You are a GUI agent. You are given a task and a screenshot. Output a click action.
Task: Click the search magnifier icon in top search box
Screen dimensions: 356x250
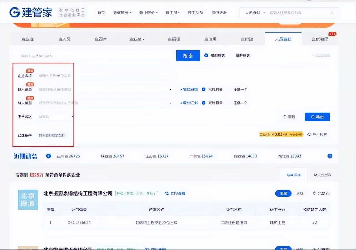pyautogui.click(x=332, y=13)
